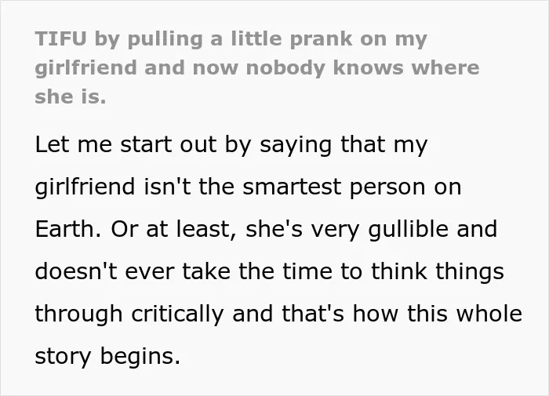Click the word "pulling" in the title
This screenshot has width=549, height=396.
(165, 39)
